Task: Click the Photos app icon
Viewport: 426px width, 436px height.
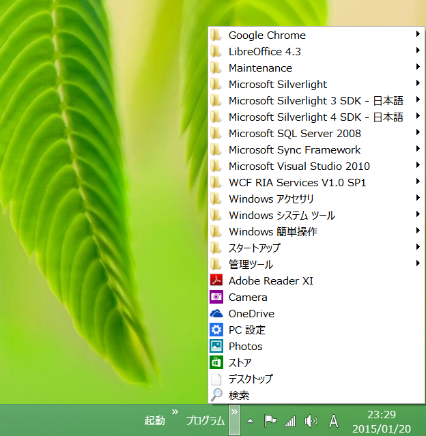Action: (216, 346)
